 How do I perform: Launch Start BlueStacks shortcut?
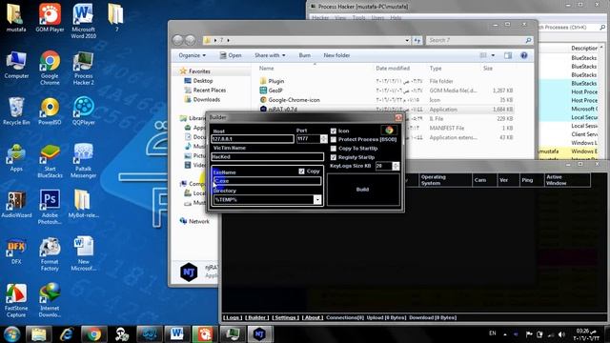pos(50,161)
